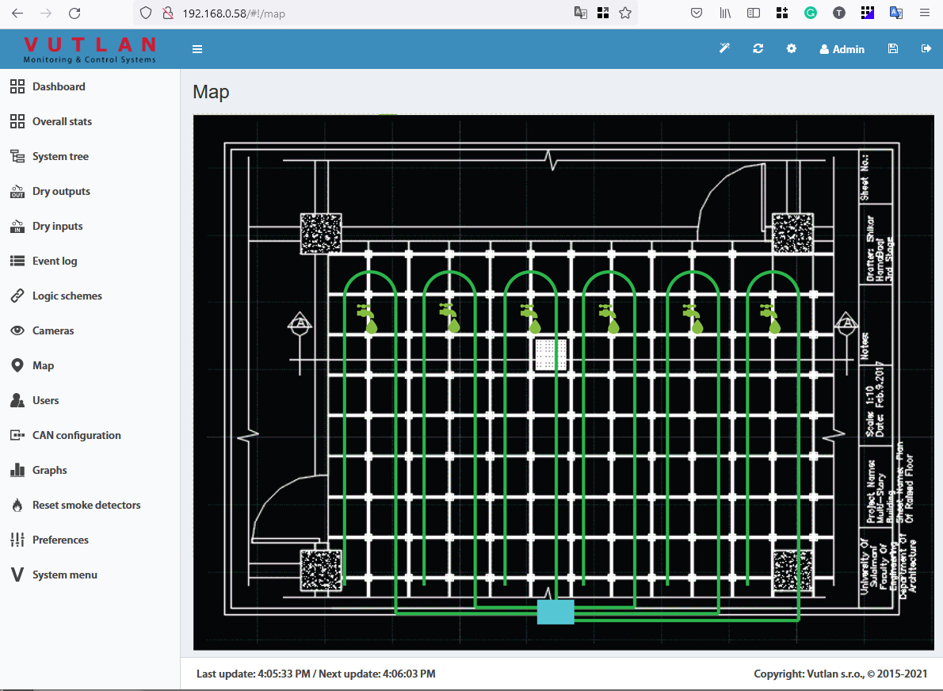Screen dimensions: 943x691
Task: Open Logic schemes
Action: (x=67, y=296)
